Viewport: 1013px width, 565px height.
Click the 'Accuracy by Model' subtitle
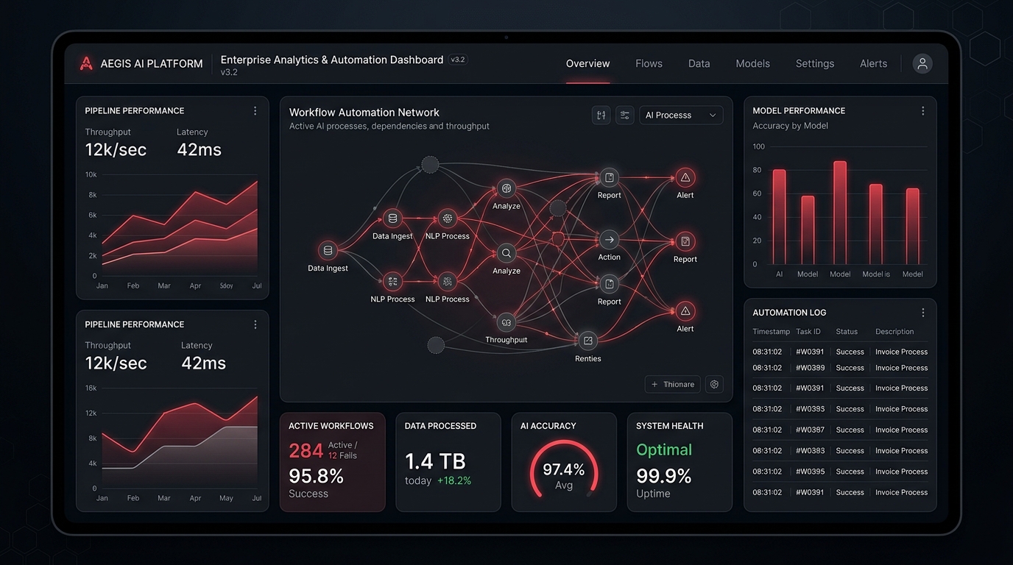(x=790, y=126)
